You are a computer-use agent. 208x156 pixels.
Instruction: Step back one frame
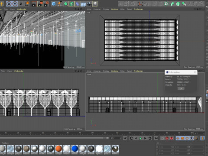(136, 138)
